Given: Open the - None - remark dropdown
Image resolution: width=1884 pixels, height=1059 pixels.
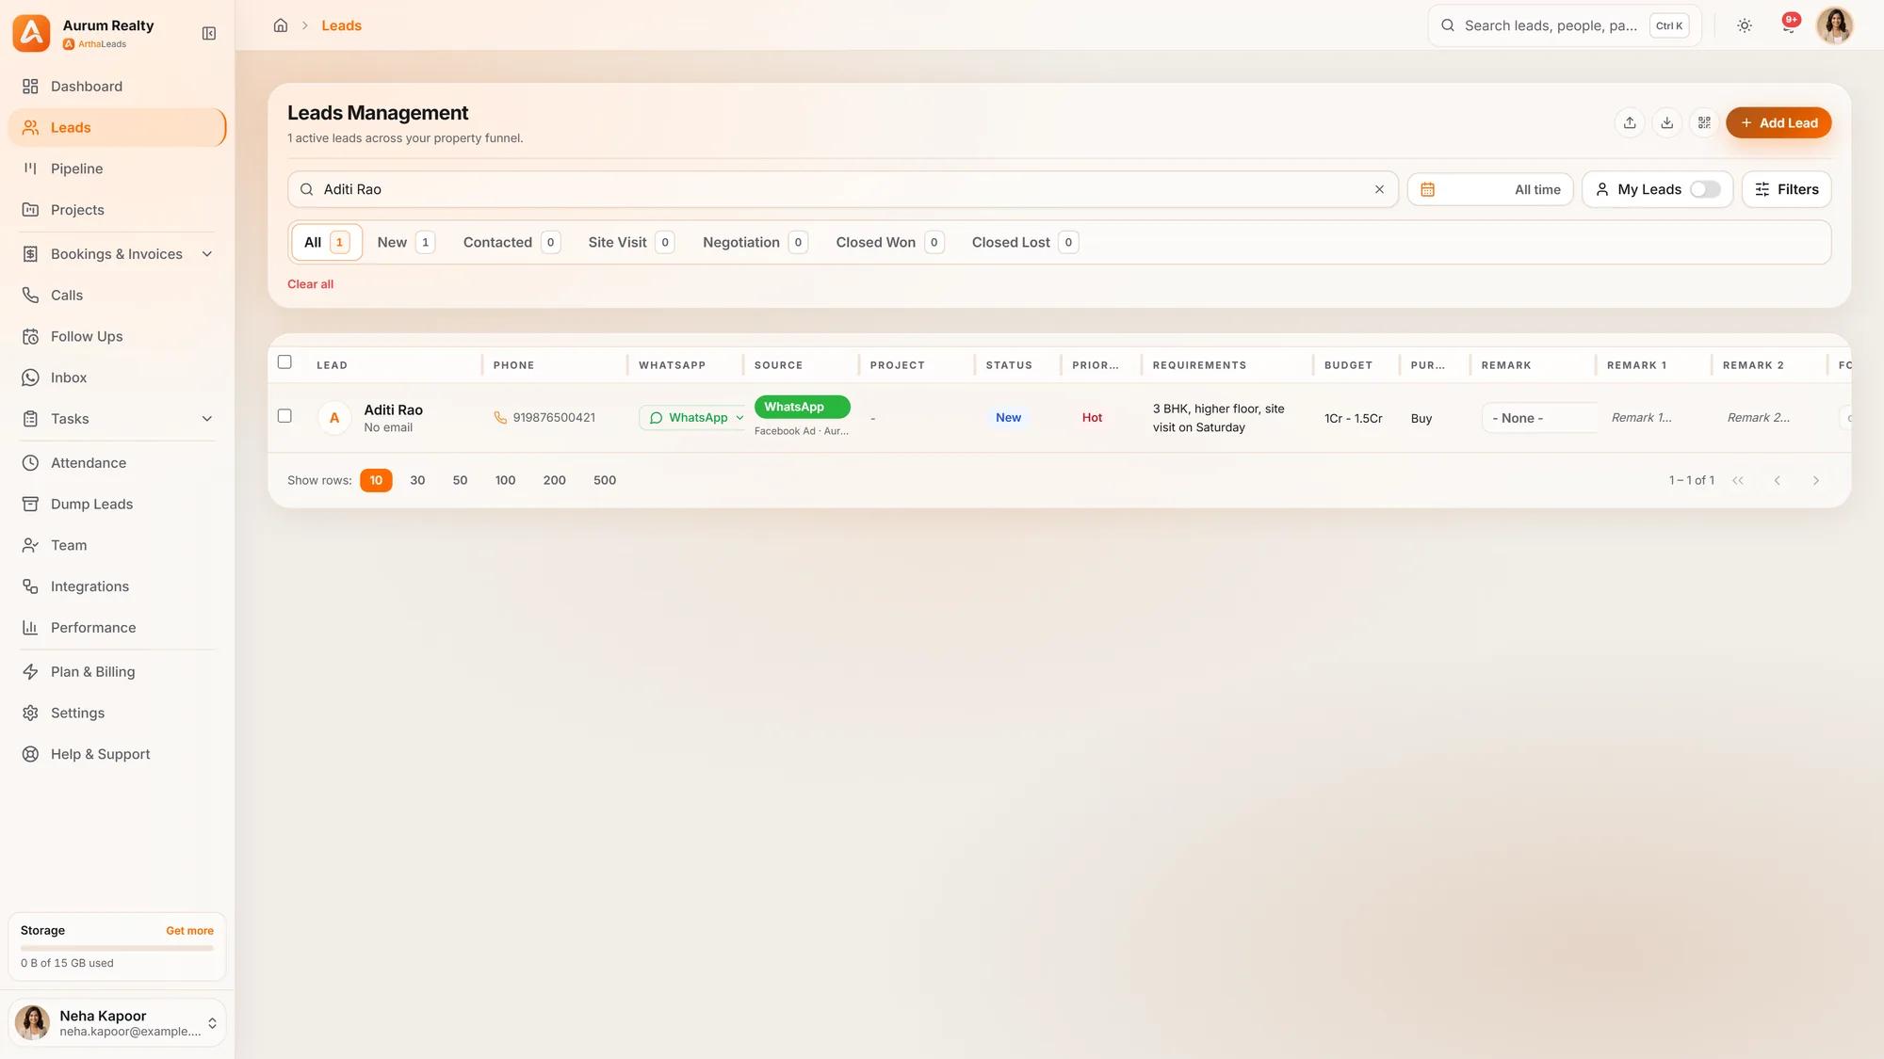Looking at the screenshot, I should click(x=1539, y=418).
